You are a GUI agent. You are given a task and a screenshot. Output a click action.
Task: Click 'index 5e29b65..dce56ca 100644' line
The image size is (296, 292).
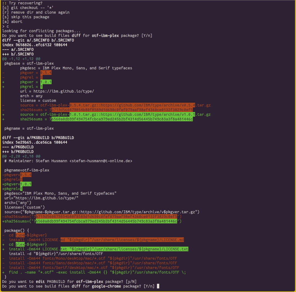pos(35,142)
